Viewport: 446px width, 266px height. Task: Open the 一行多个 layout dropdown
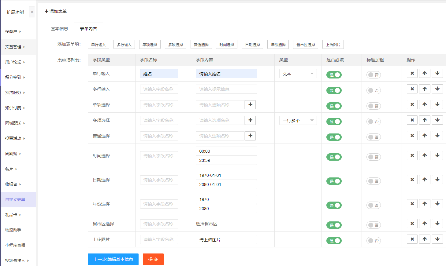(298, 121)
